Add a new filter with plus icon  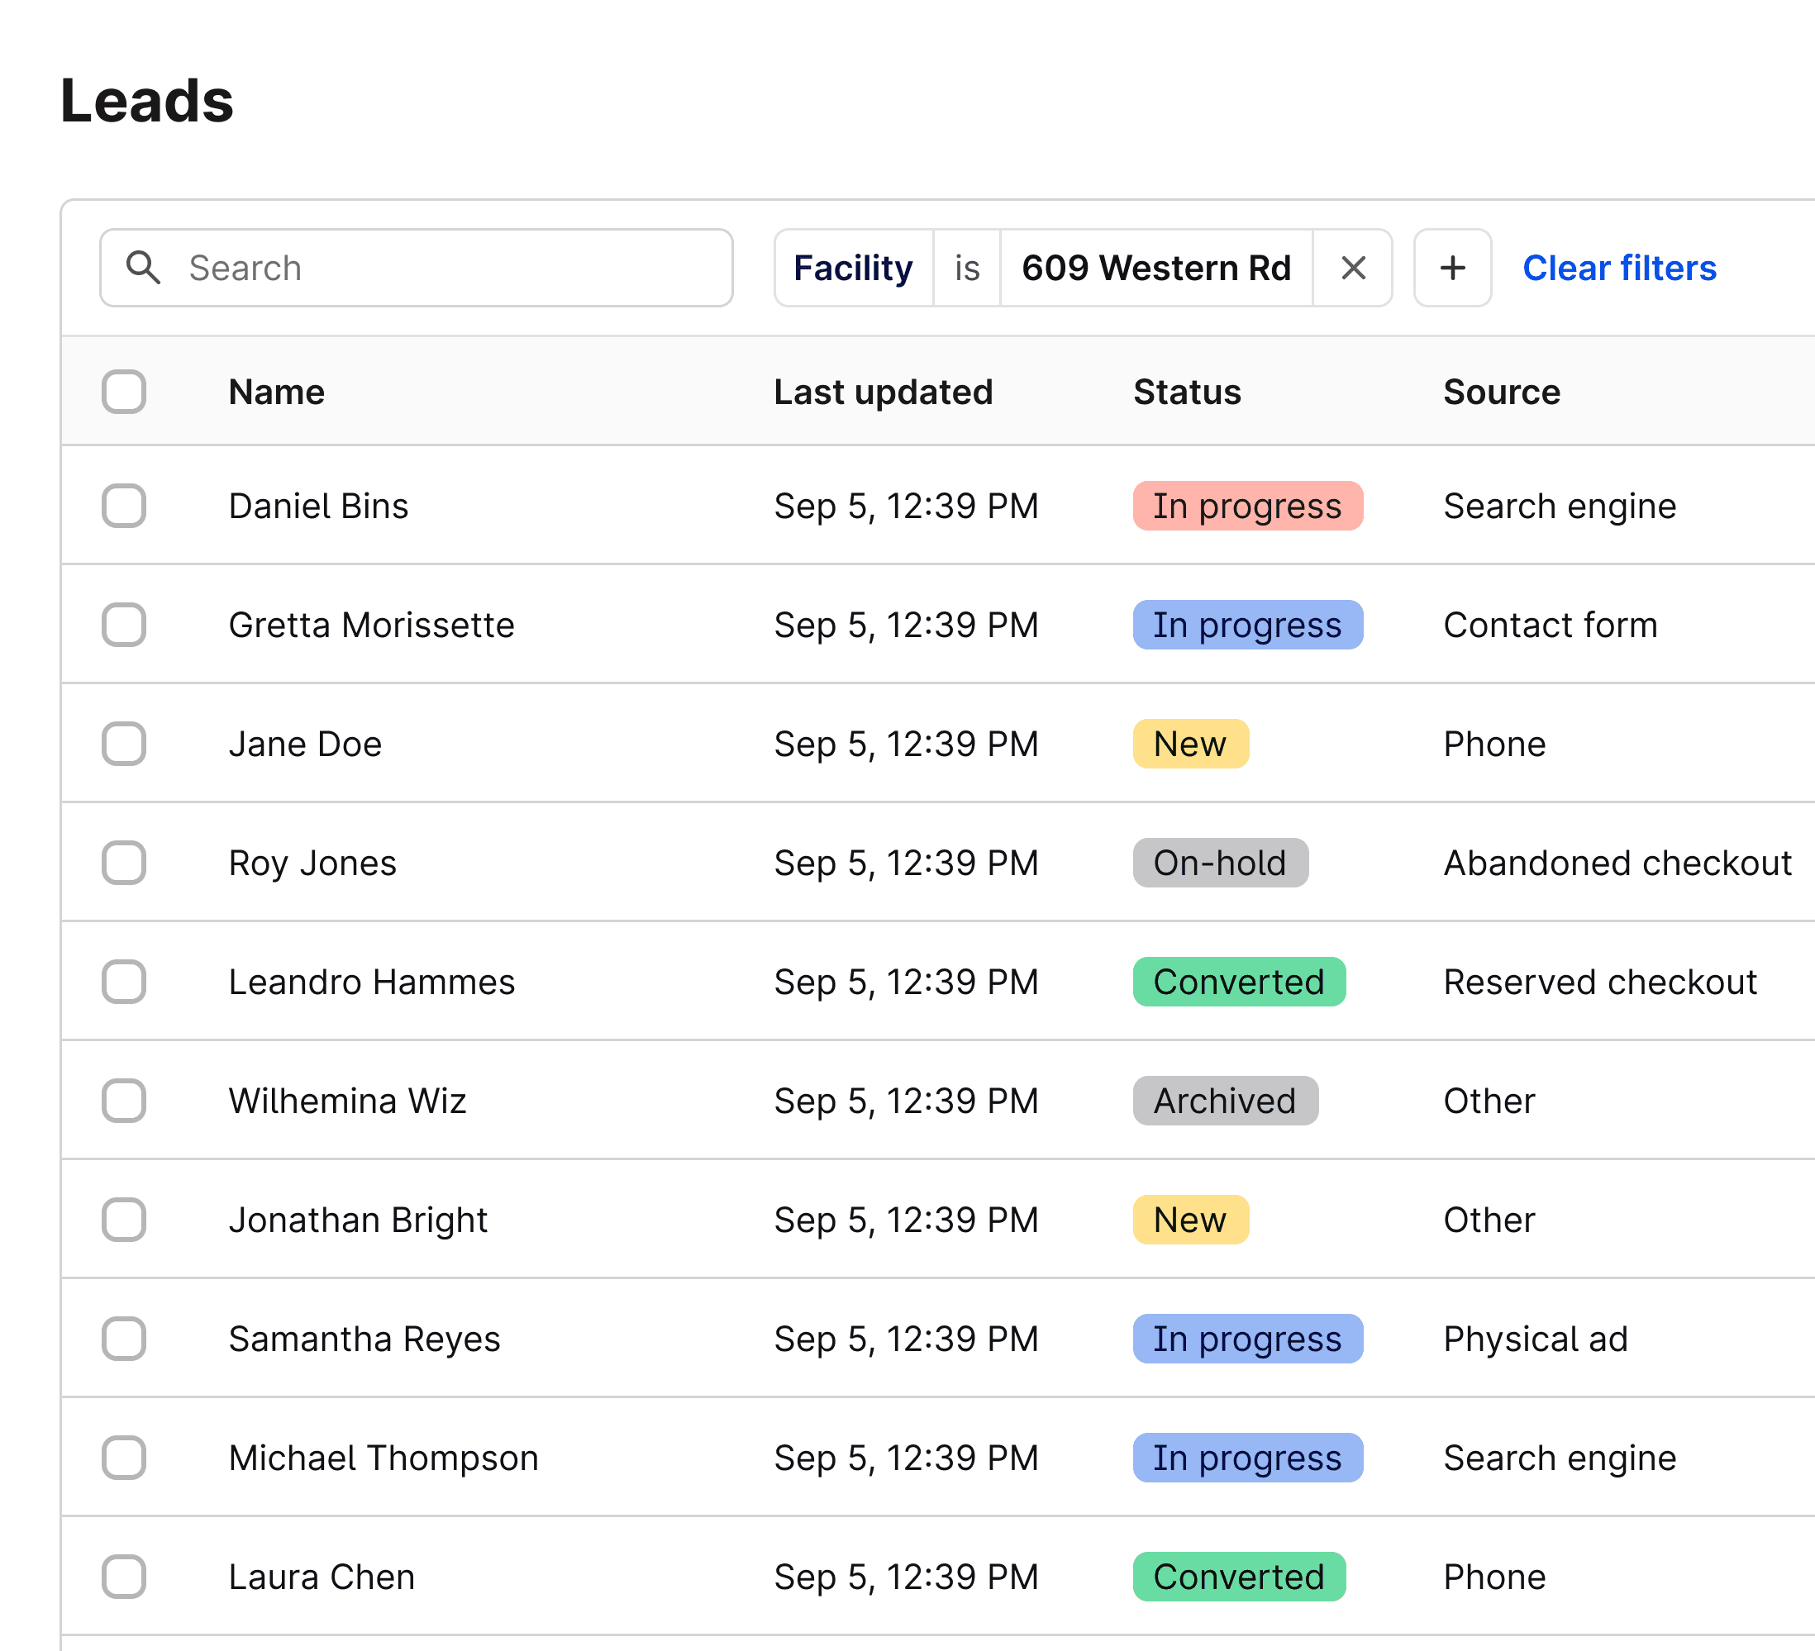pos(1451,268)
